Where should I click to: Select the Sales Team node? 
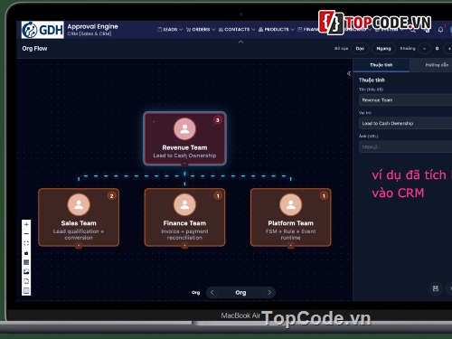(79, 217)
